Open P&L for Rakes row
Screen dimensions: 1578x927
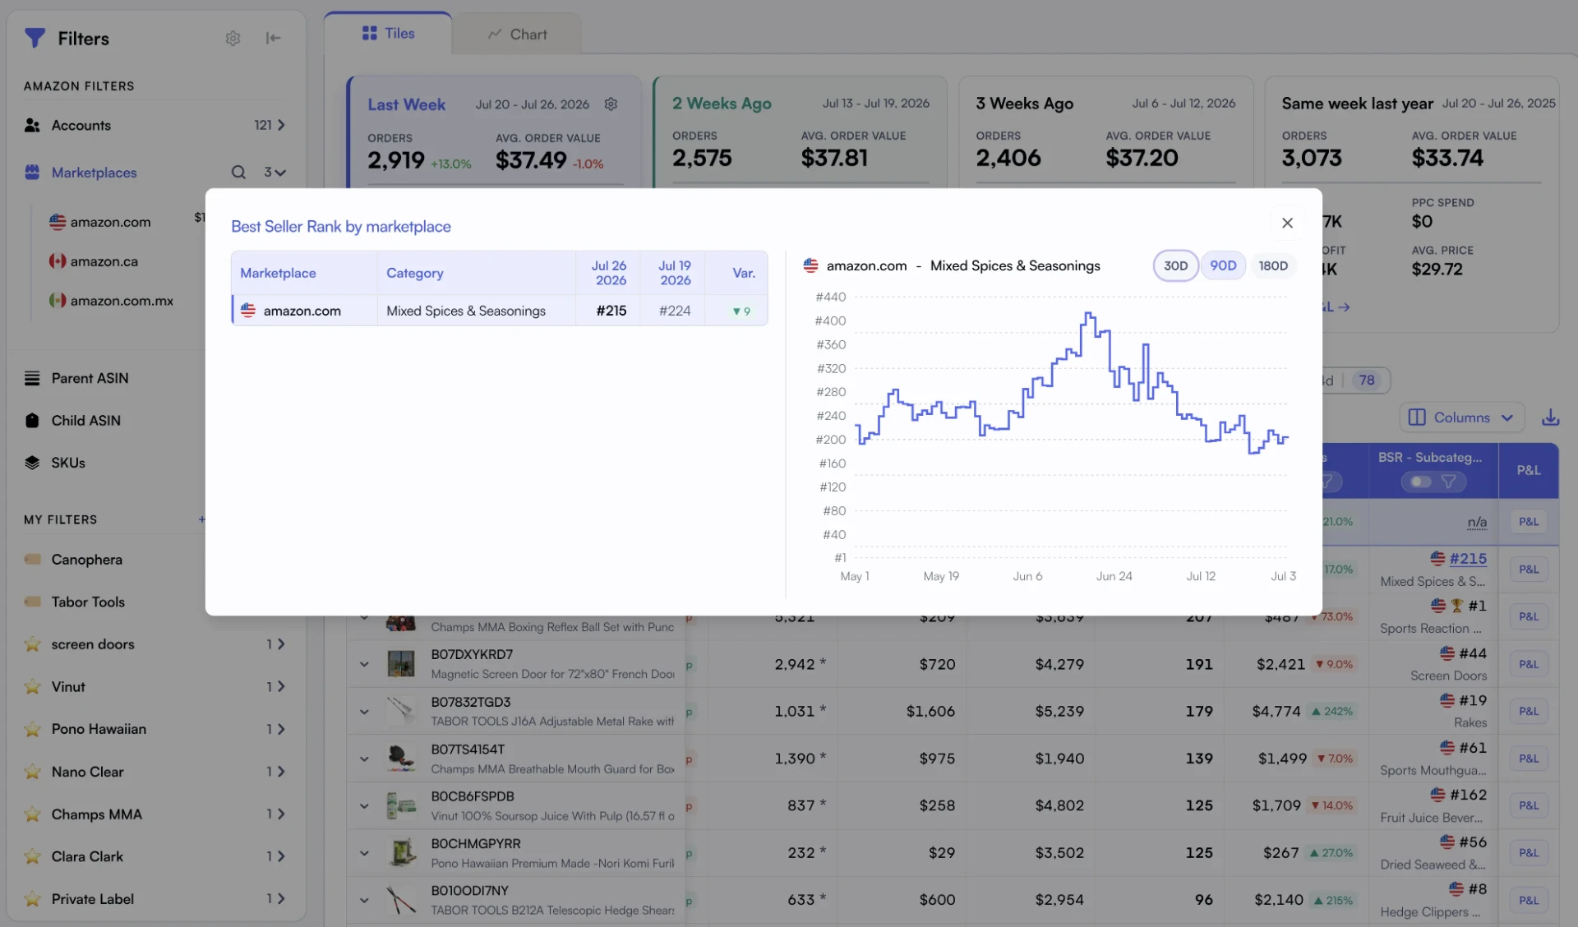pos(1529,711)
